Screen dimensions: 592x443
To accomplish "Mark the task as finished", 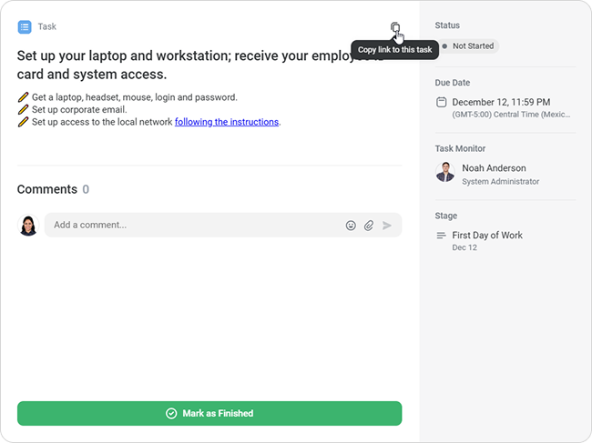I will tap(209, 413).
